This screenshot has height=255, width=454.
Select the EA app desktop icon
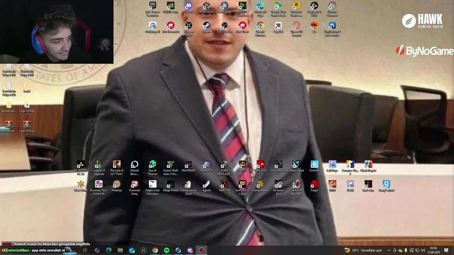(x=314, y=28)
